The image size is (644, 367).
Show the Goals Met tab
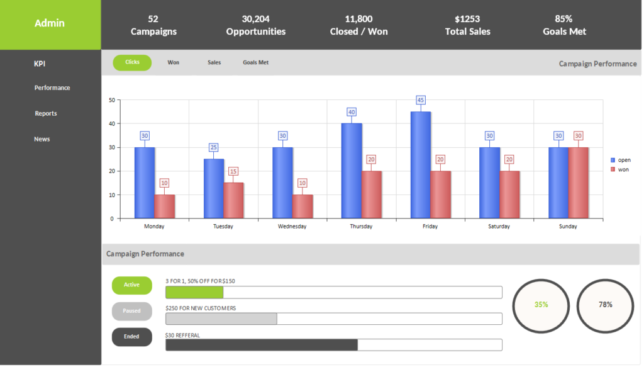(255, 63)
